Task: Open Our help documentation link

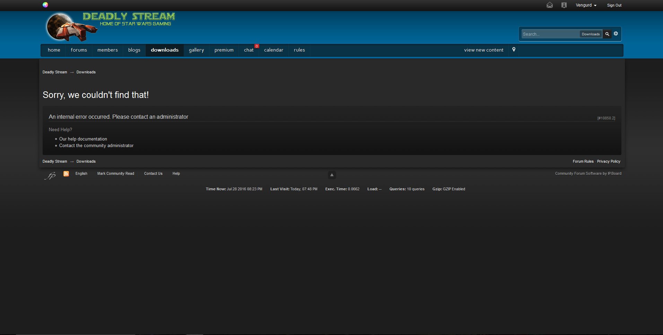Action: tap(83, 139)
